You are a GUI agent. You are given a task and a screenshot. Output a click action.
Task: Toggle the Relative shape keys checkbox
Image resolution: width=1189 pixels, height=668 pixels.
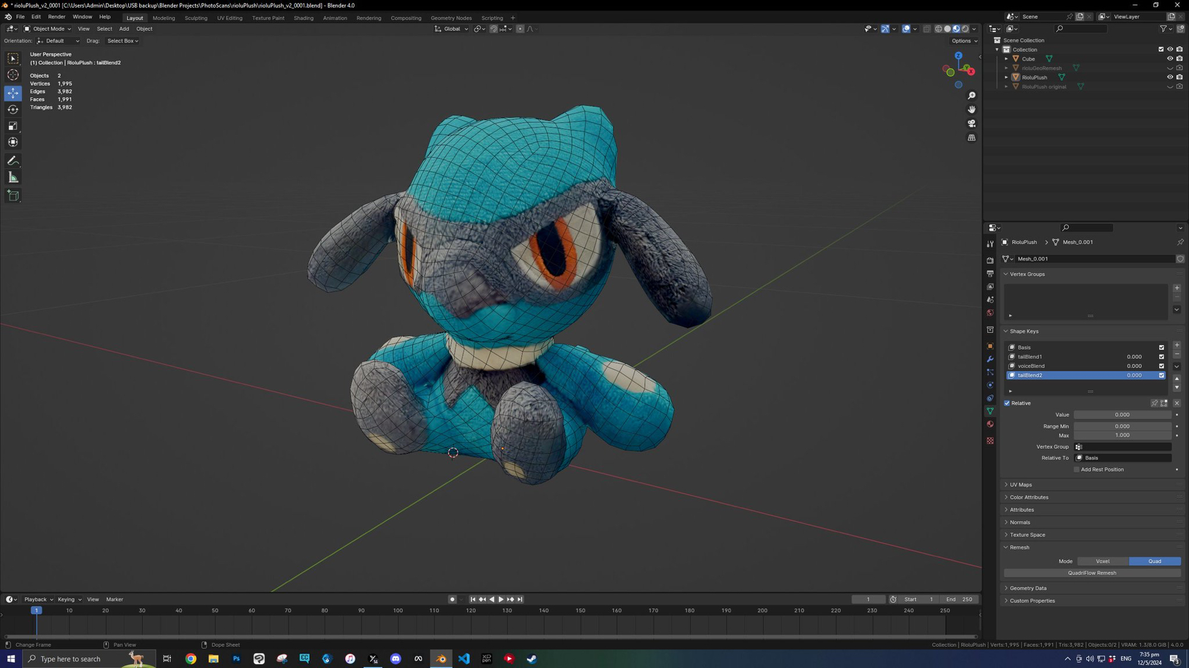(1007, 403)
